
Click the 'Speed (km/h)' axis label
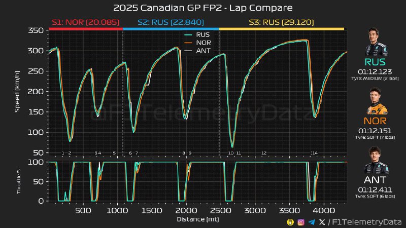pyautogui.click(x=17, y=92)
